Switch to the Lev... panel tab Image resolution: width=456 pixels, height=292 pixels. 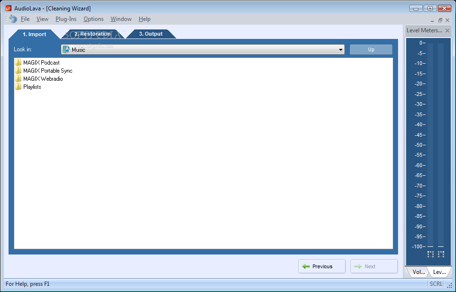[x=439, y=272]
